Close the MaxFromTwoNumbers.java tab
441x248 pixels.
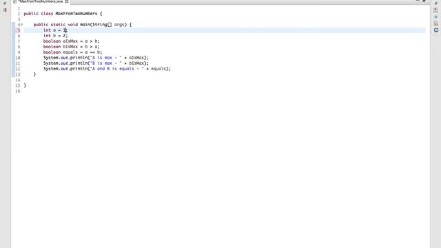pos(67,1)
